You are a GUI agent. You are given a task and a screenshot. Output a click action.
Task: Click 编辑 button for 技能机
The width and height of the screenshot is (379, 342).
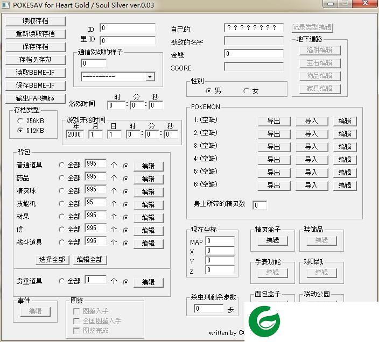(x=149, y=205)
